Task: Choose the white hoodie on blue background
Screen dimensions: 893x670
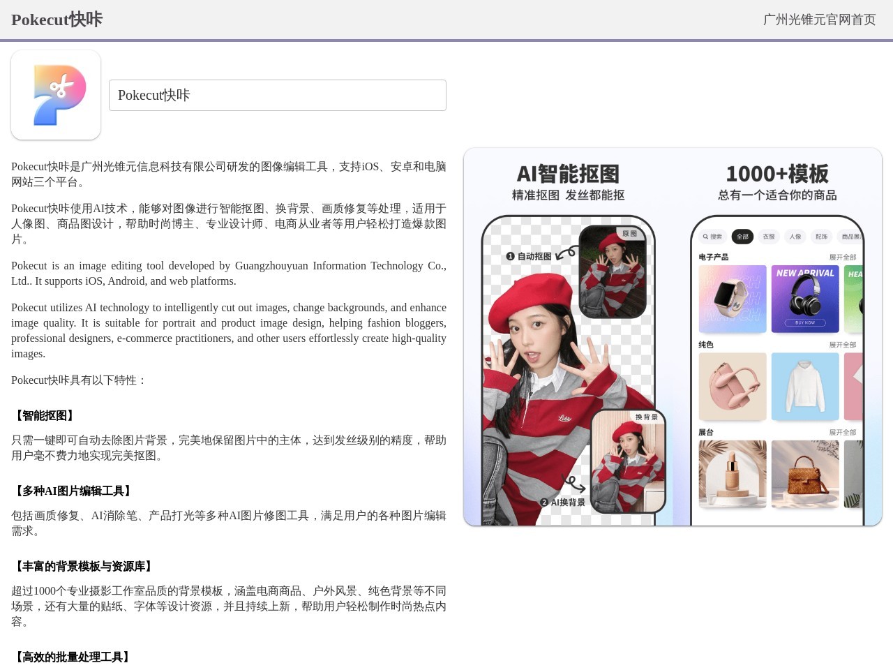Action: point(805,387)
